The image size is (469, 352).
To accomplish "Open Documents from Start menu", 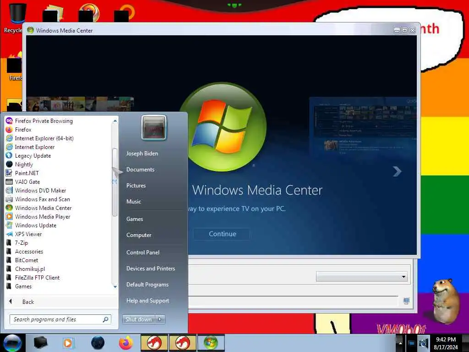I will [140, 170].
